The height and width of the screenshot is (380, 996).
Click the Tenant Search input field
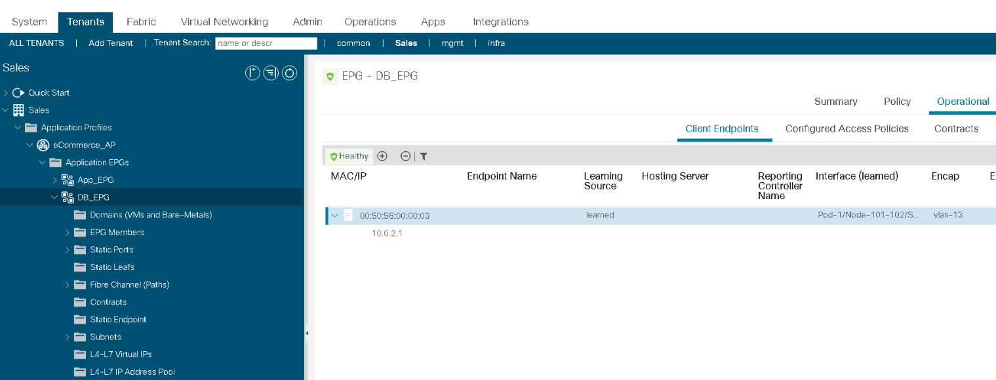point(266,43)
